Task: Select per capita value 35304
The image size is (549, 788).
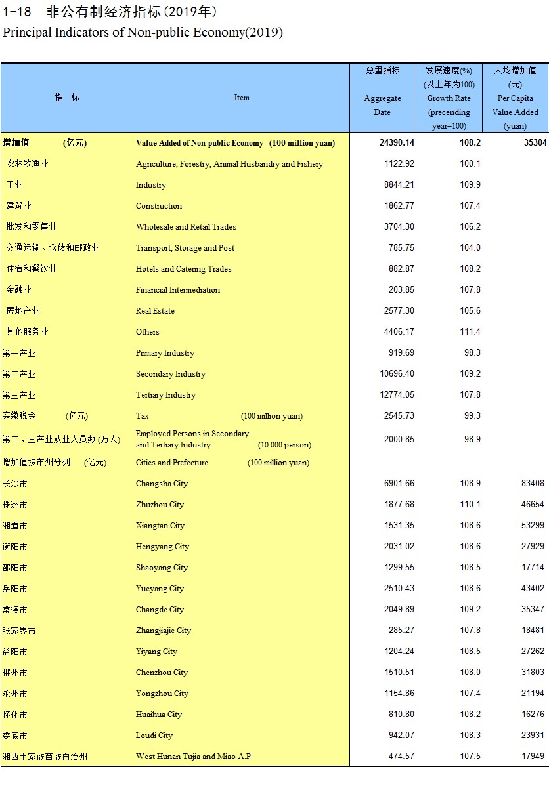Action: pyautogui.click(x=535, y=143)
